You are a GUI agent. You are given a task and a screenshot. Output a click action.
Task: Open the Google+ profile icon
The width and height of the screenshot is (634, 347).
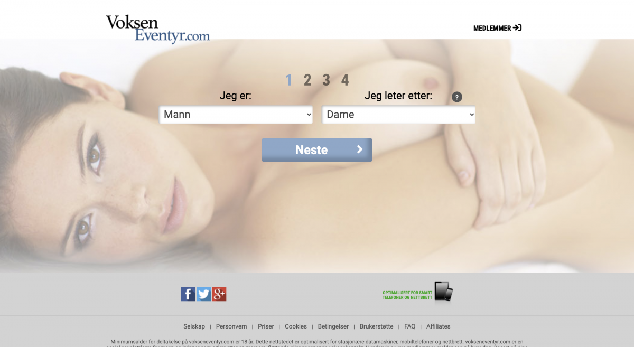coord(219,294)
